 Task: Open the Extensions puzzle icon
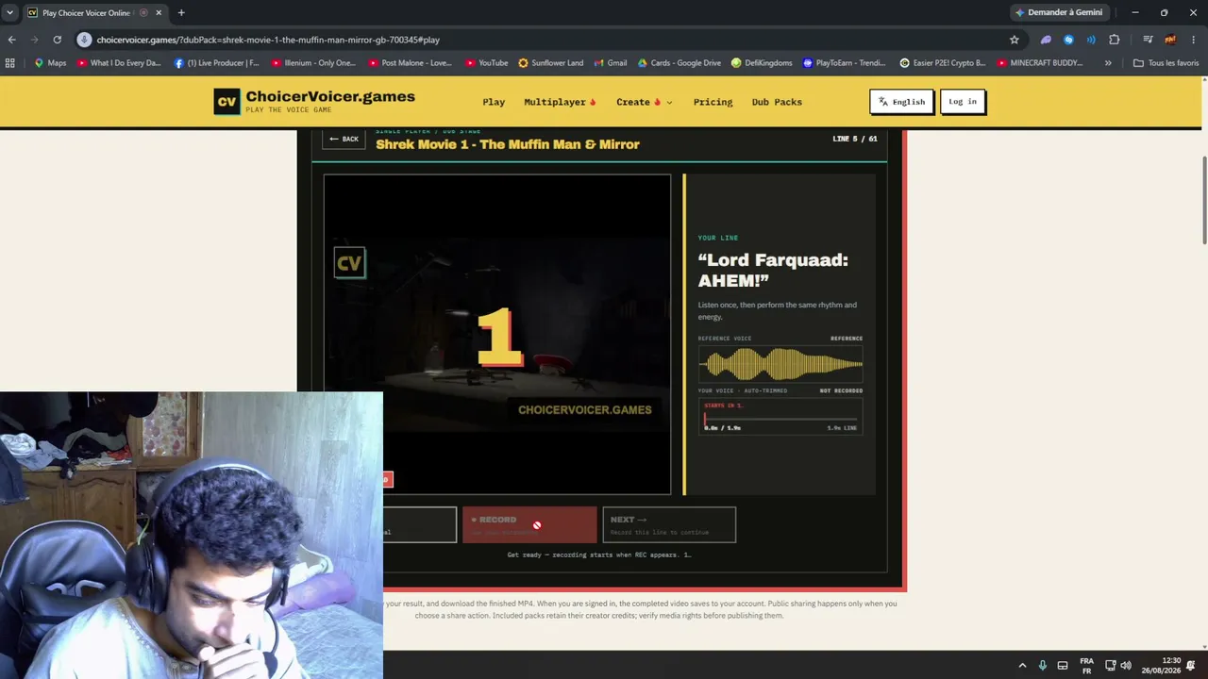pos(1115,40)
